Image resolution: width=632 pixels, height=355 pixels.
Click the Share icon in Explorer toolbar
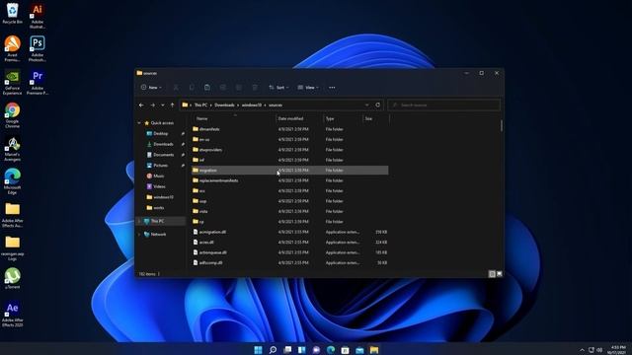[x=239, y=88]
